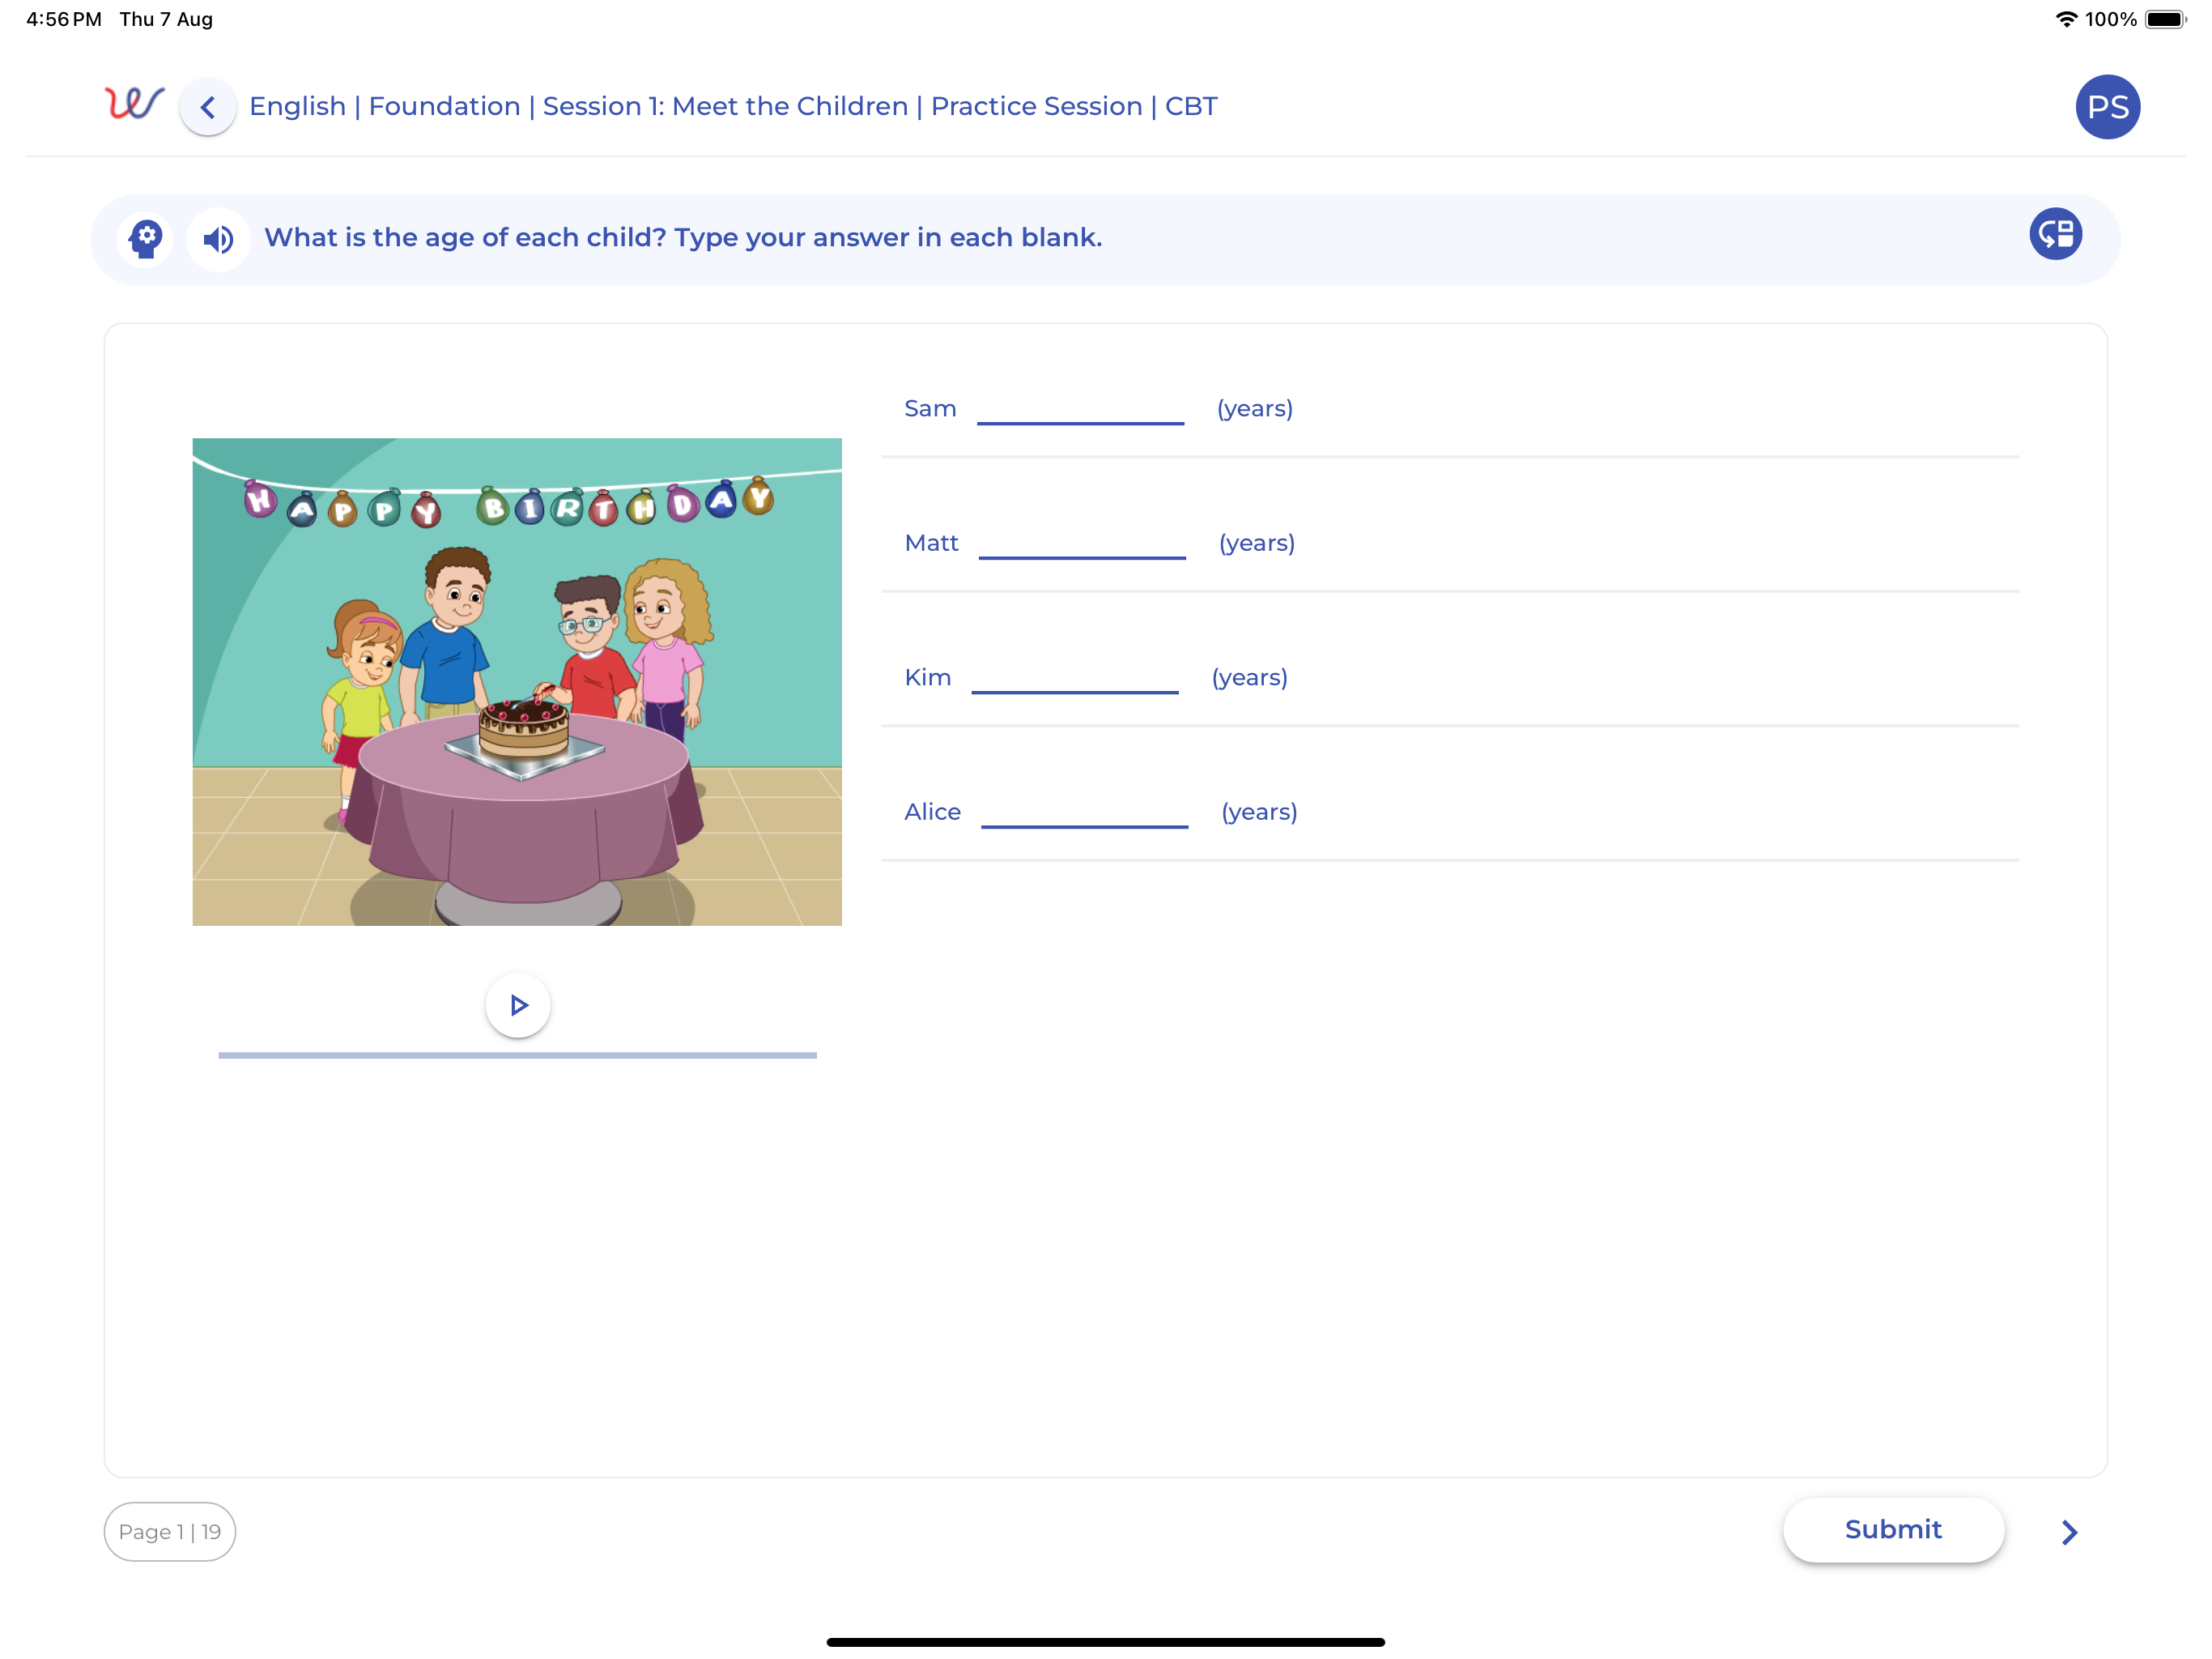Viewport: 2212px width, 1659px height.
Task: Tap the 4:56 PM clock in status bar
Action: pyautogui.click(x=64, y=19)
